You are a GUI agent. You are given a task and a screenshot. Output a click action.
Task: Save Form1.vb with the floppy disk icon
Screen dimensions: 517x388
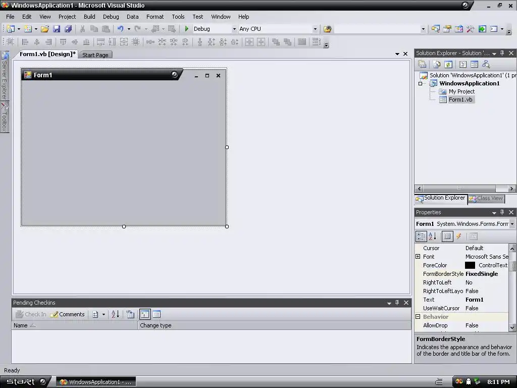tap(57, 29)
